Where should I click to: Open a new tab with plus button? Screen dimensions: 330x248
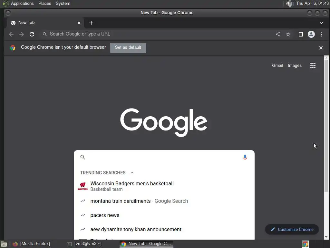91,23
